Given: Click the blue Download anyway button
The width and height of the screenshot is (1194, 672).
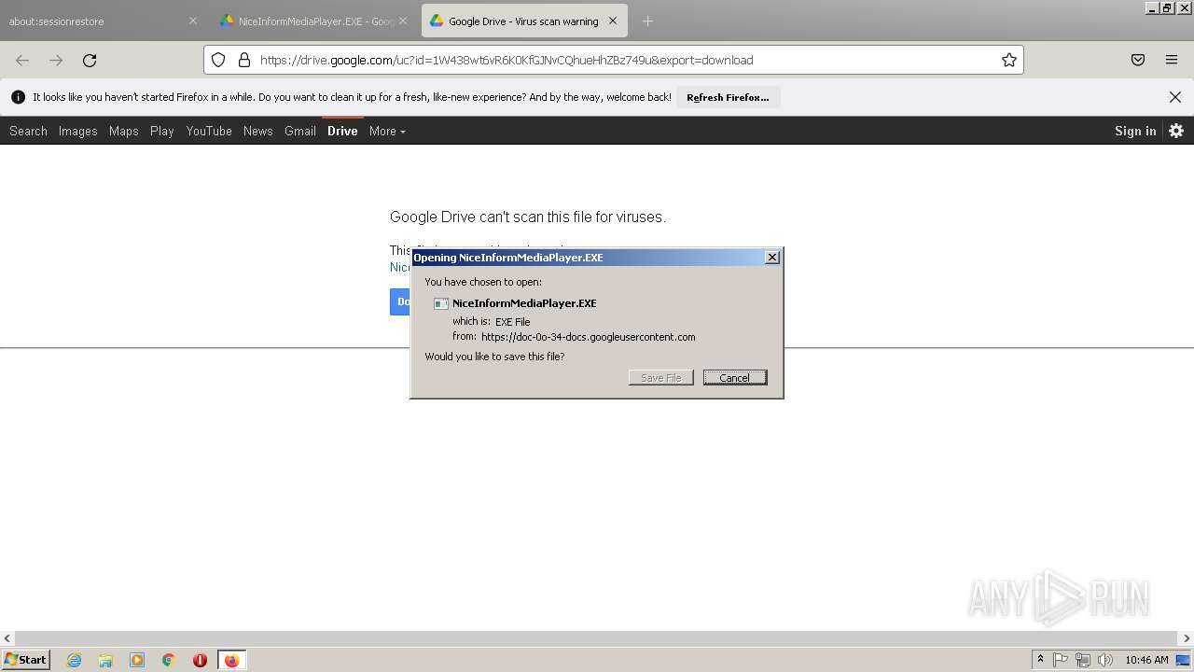Looking at the screenshot, I should point(400,301).
